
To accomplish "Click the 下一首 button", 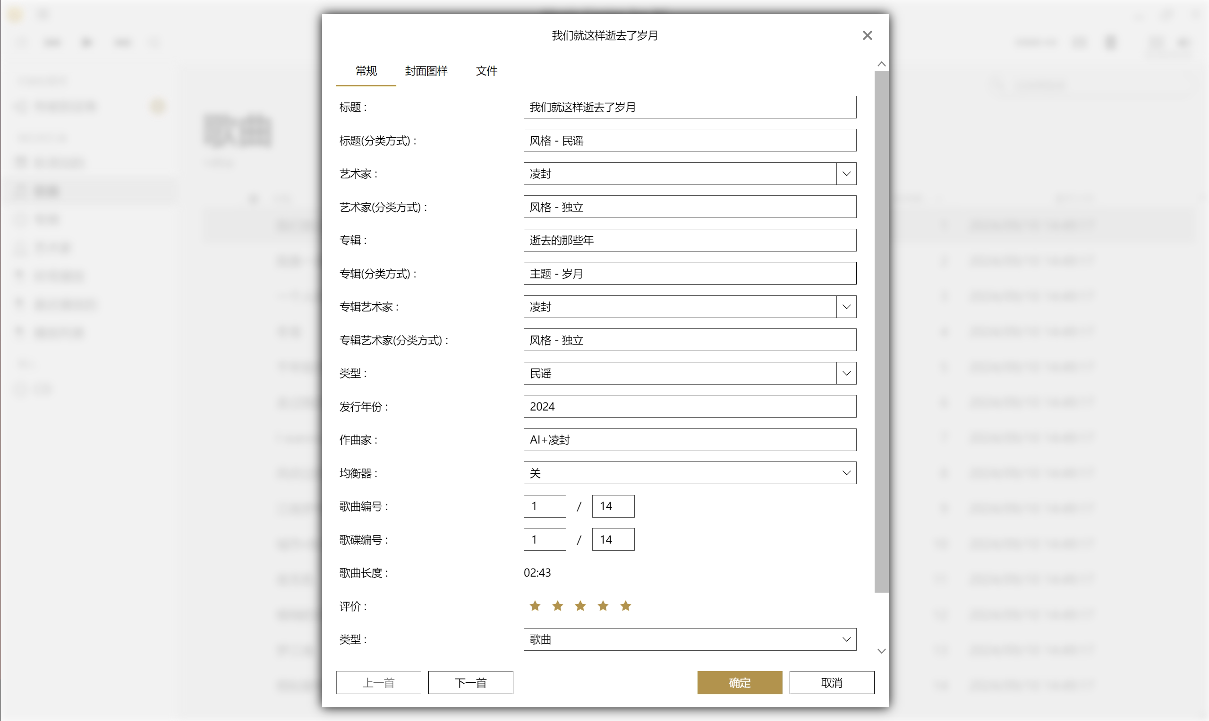I will click(x=470, y=683).
